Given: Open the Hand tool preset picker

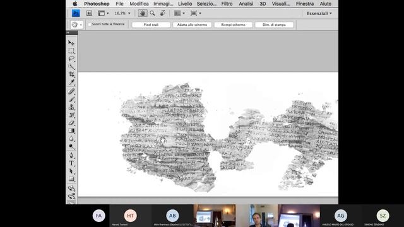Looking at the screenshot, I should coord(76,25).
